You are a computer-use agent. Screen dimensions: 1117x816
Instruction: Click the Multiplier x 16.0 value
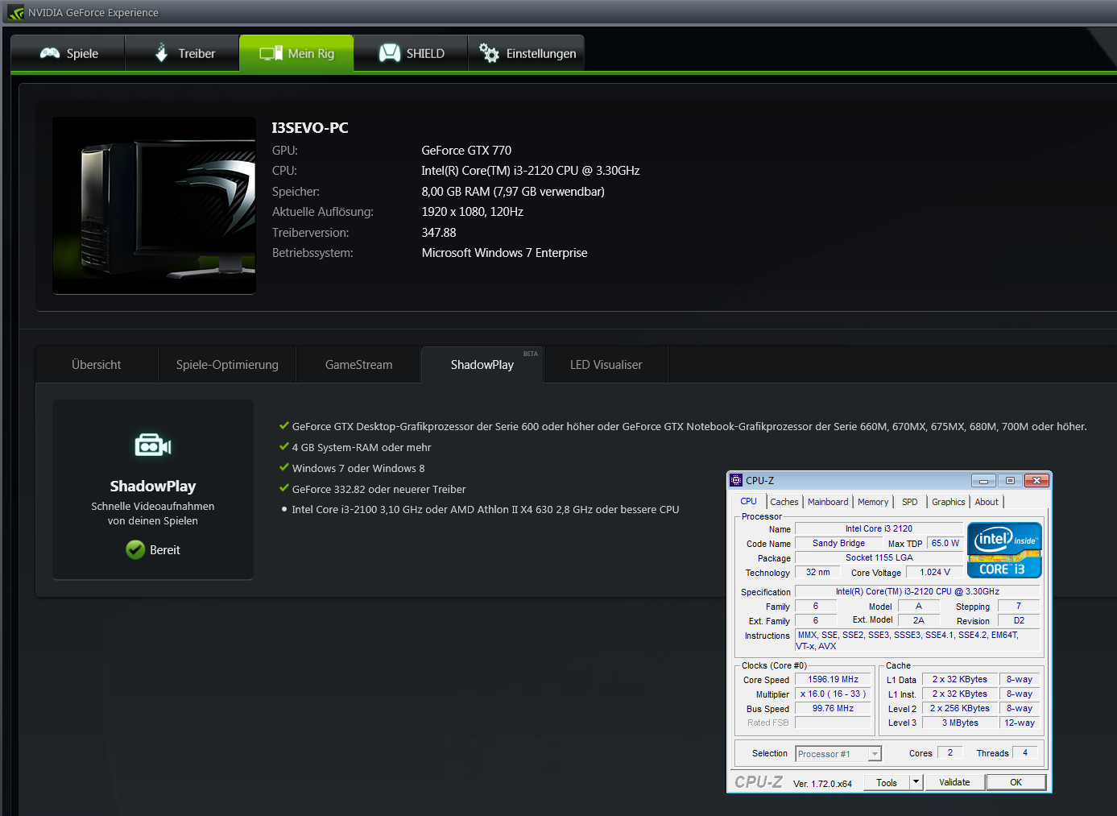(x=834, y=694)
